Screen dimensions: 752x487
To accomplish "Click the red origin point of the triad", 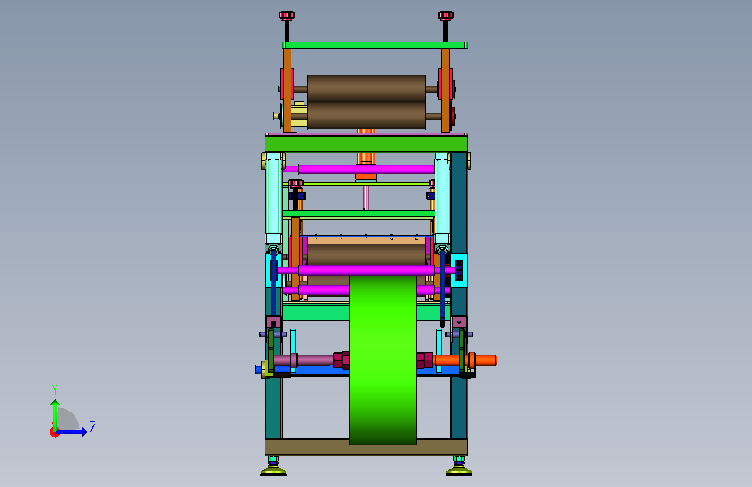I will click(x=53, y=432).
